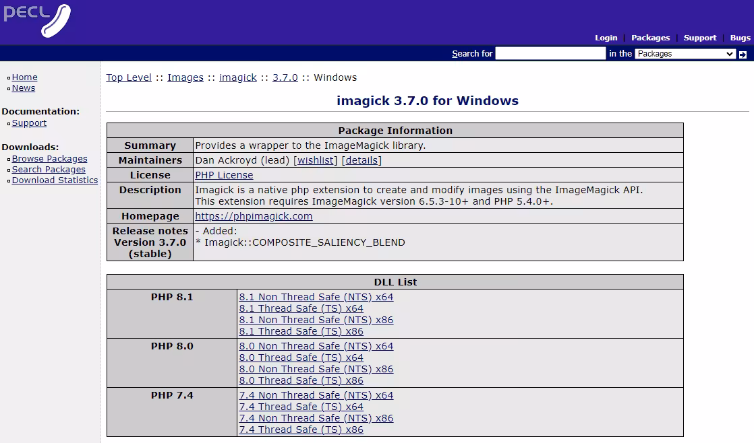Click the 'Release notes Version 3.7.0 (stable)' label
Image resolution: width=754 pixels, height=443 pixels.
pyautogui.click(x=150, y=242)
